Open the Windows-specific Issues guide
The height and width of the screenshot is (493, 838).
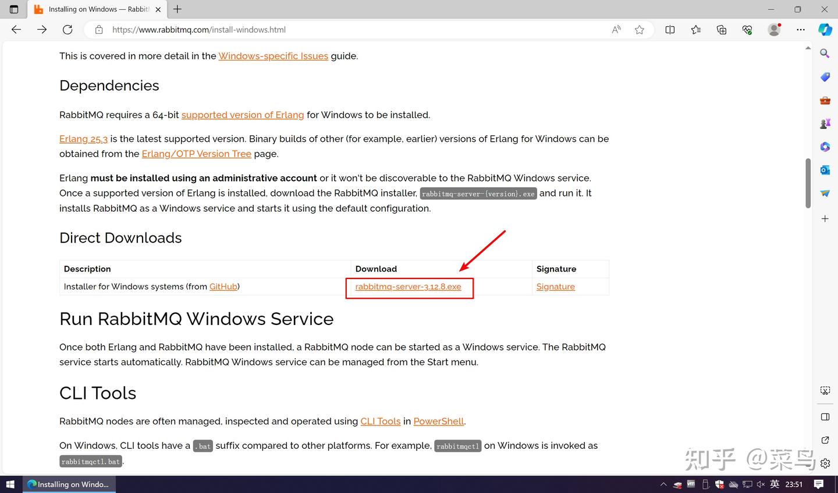click(x=273, y=56)
